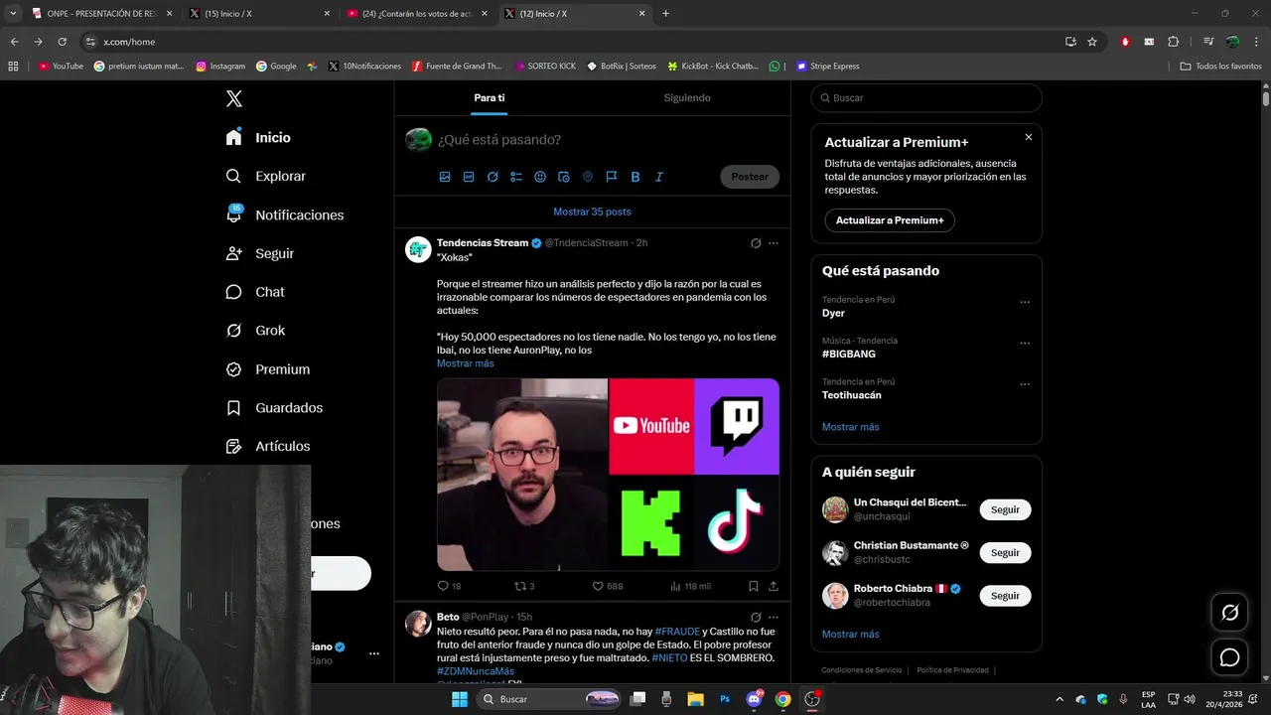Click the X logo in the sidebar
Viewport: 1271px width, 715px height.
(x=234, y=98)
